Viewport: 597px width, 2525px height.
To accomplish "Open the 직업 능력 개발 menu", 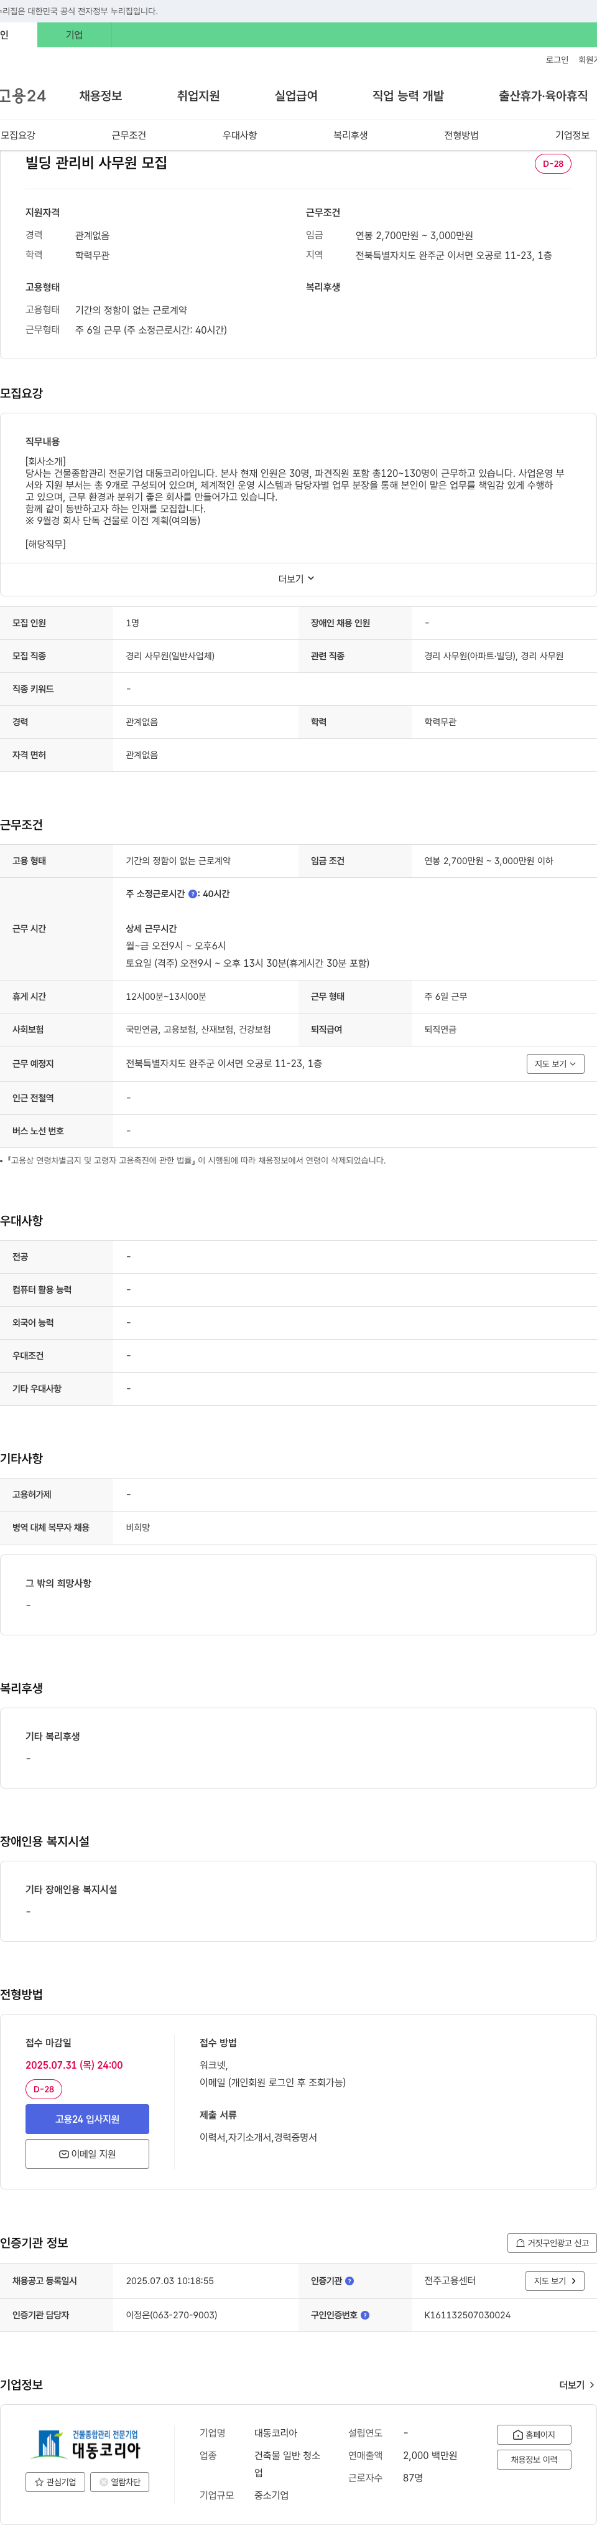I will click(408, 96).
